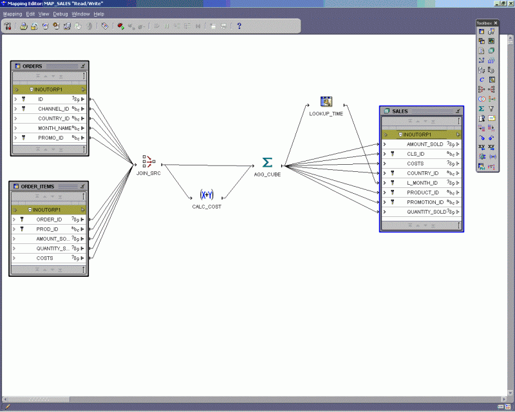Collapse the INOUTGRP1 group in the ORDER_ITEMS table
The image size is (515, 412).
tap(30, 210)
